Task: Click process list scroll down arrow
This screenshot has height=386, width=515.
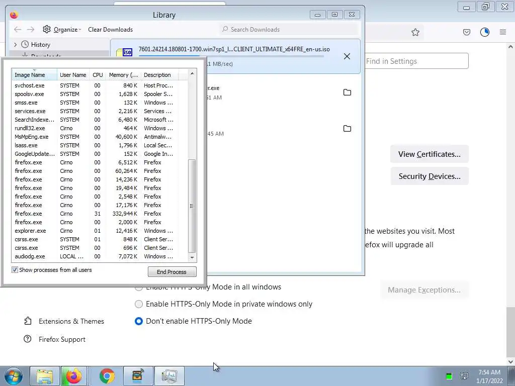Action: pos(192,258)
